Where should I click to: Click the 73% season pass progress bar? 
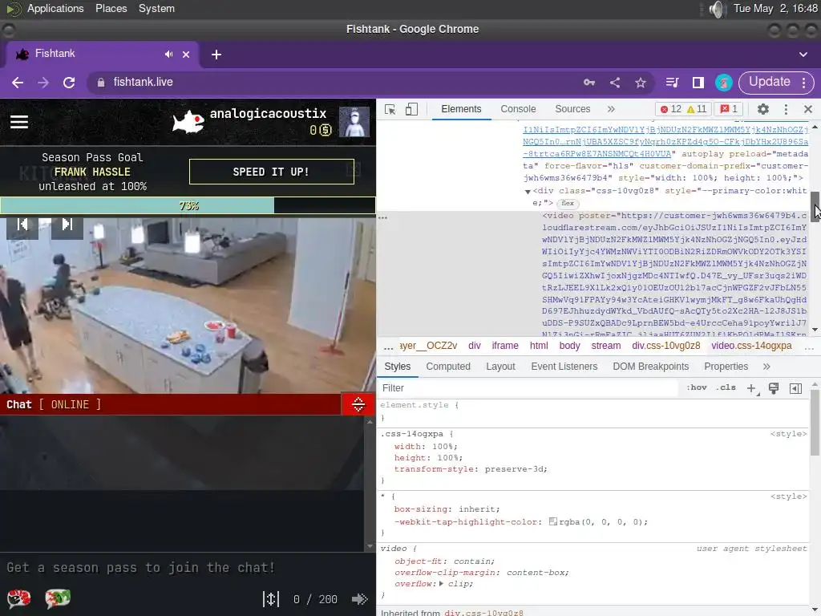coord(188,205)
